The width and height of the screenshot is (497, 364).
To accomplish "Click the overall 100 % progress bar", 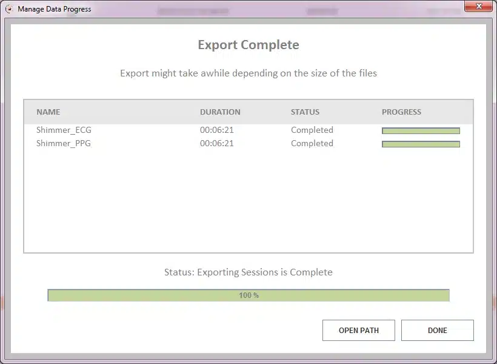I will (248, 295).
